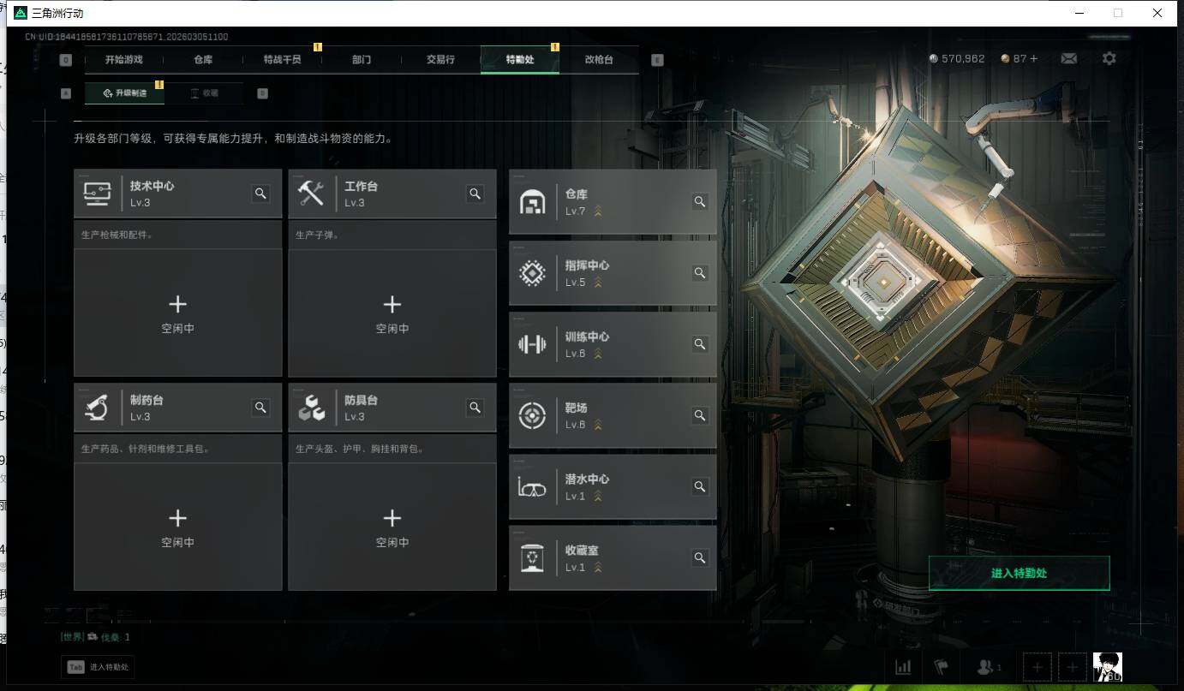Image resolution: width=1184 pixels, height=691 pixels.
Task: Start production in the idle 制药台 slot
Action: pyautogui.click(x=177, y=527)
